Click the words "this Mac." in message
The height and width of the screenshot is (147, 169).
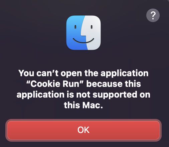click(83, 105)
